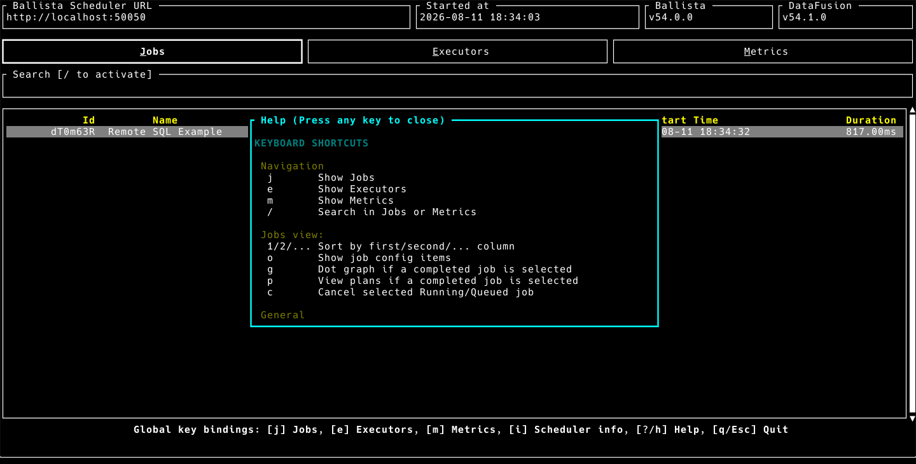Viewport: 916px width, 464px height.
Task: Click the Search in Jobs or Metrics line
Action: pyautogui.click(x=372, y=212)
